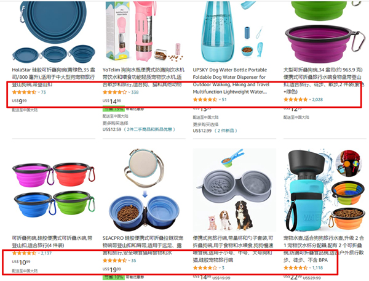Open the HolaStar blue collapsible bowl image

(x=54, y=32)
